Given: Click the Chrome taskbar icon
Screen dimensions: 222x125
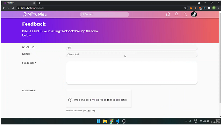Looking at the screenshot, I should click(x=111, y=121).
